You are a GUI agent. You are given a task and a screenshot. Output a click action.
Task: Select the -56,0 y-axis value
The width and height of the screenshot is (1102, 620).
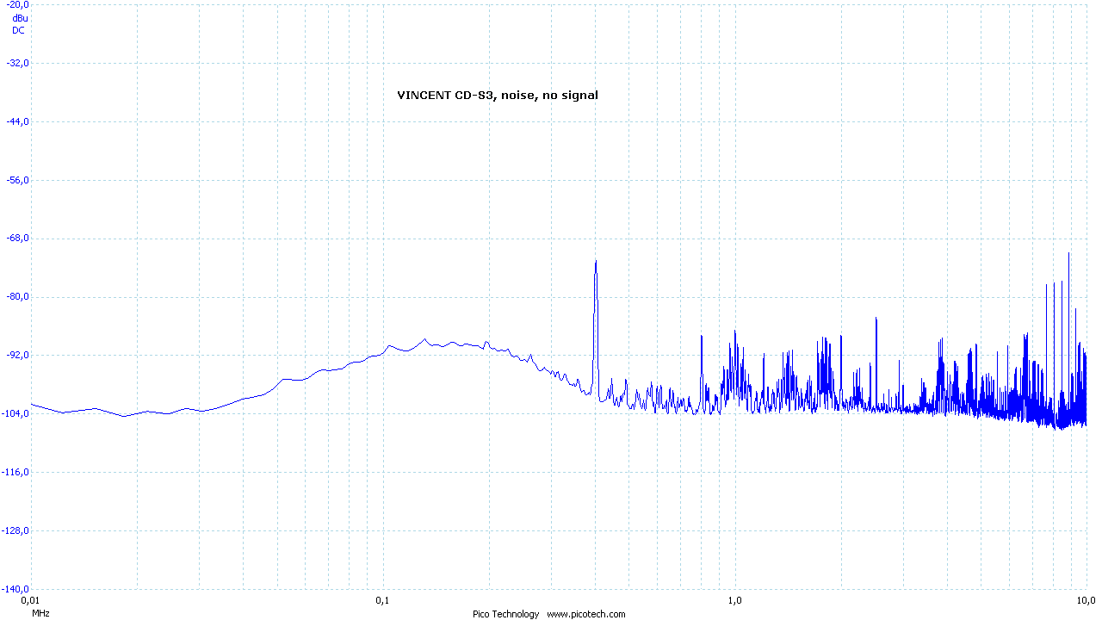(18, 180)
